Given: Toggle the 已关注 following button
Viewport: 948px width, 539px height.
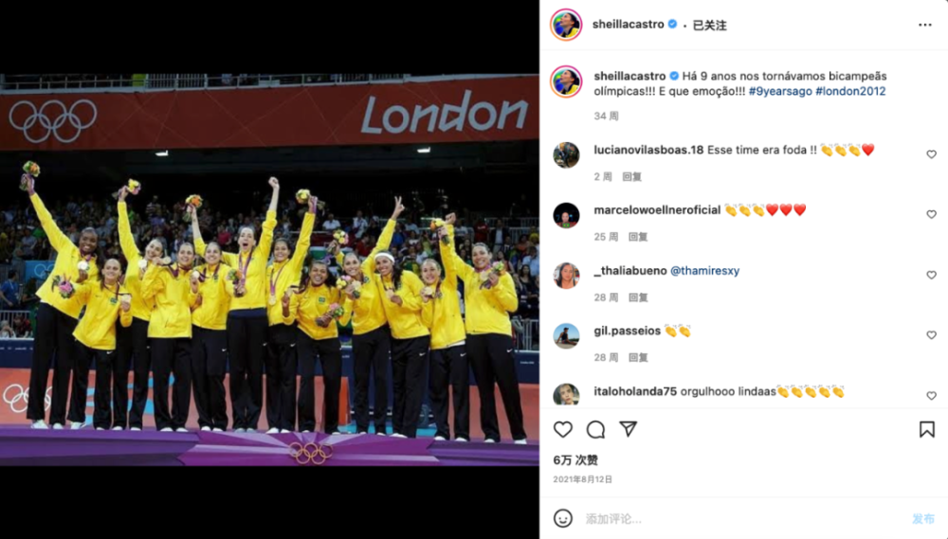Looking at the screenshot, I should click(x=709, y=26).
